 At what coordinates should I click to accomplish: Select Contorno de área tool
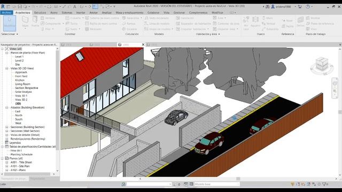[x=226, y=23]
